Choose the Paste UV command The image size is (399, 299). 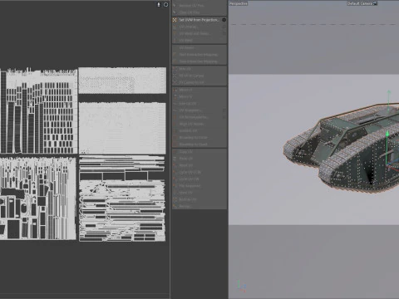pos(199,159)
